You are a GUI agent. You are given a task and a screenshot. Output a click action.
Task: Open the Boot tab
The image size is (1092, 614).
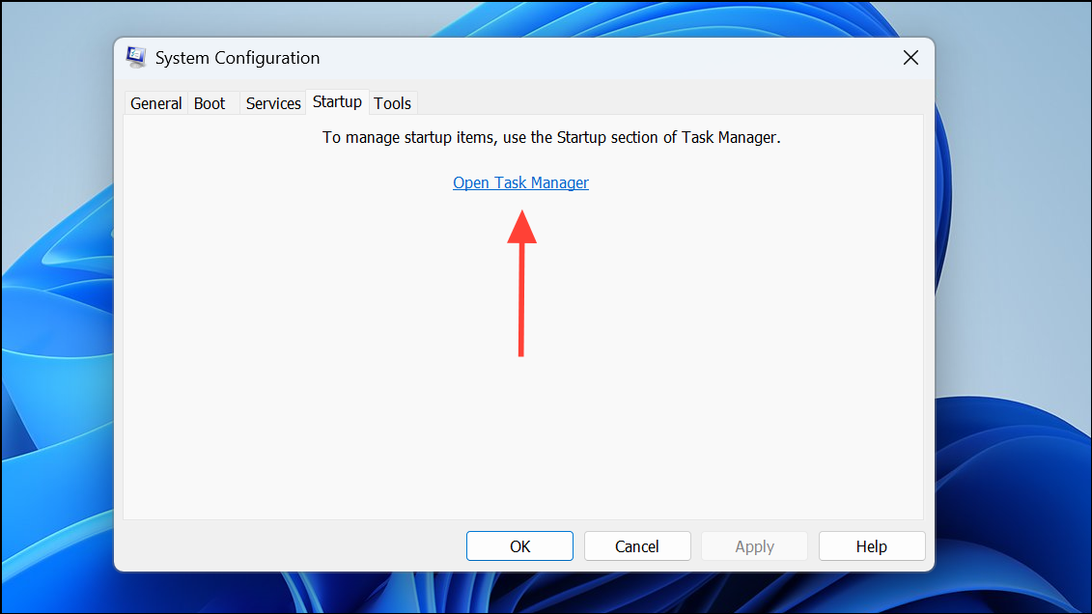tap(209, 102)
